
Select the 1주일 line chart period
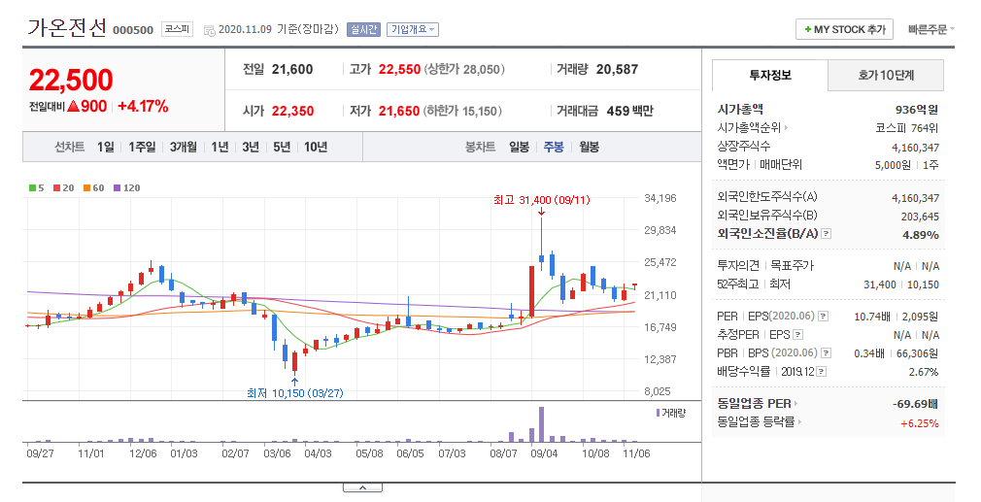click(142, 147)
